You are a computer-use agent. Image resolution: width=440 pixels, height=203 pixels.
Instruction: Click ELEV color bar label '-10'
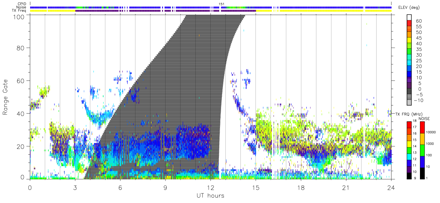click(x=419, y=100)
